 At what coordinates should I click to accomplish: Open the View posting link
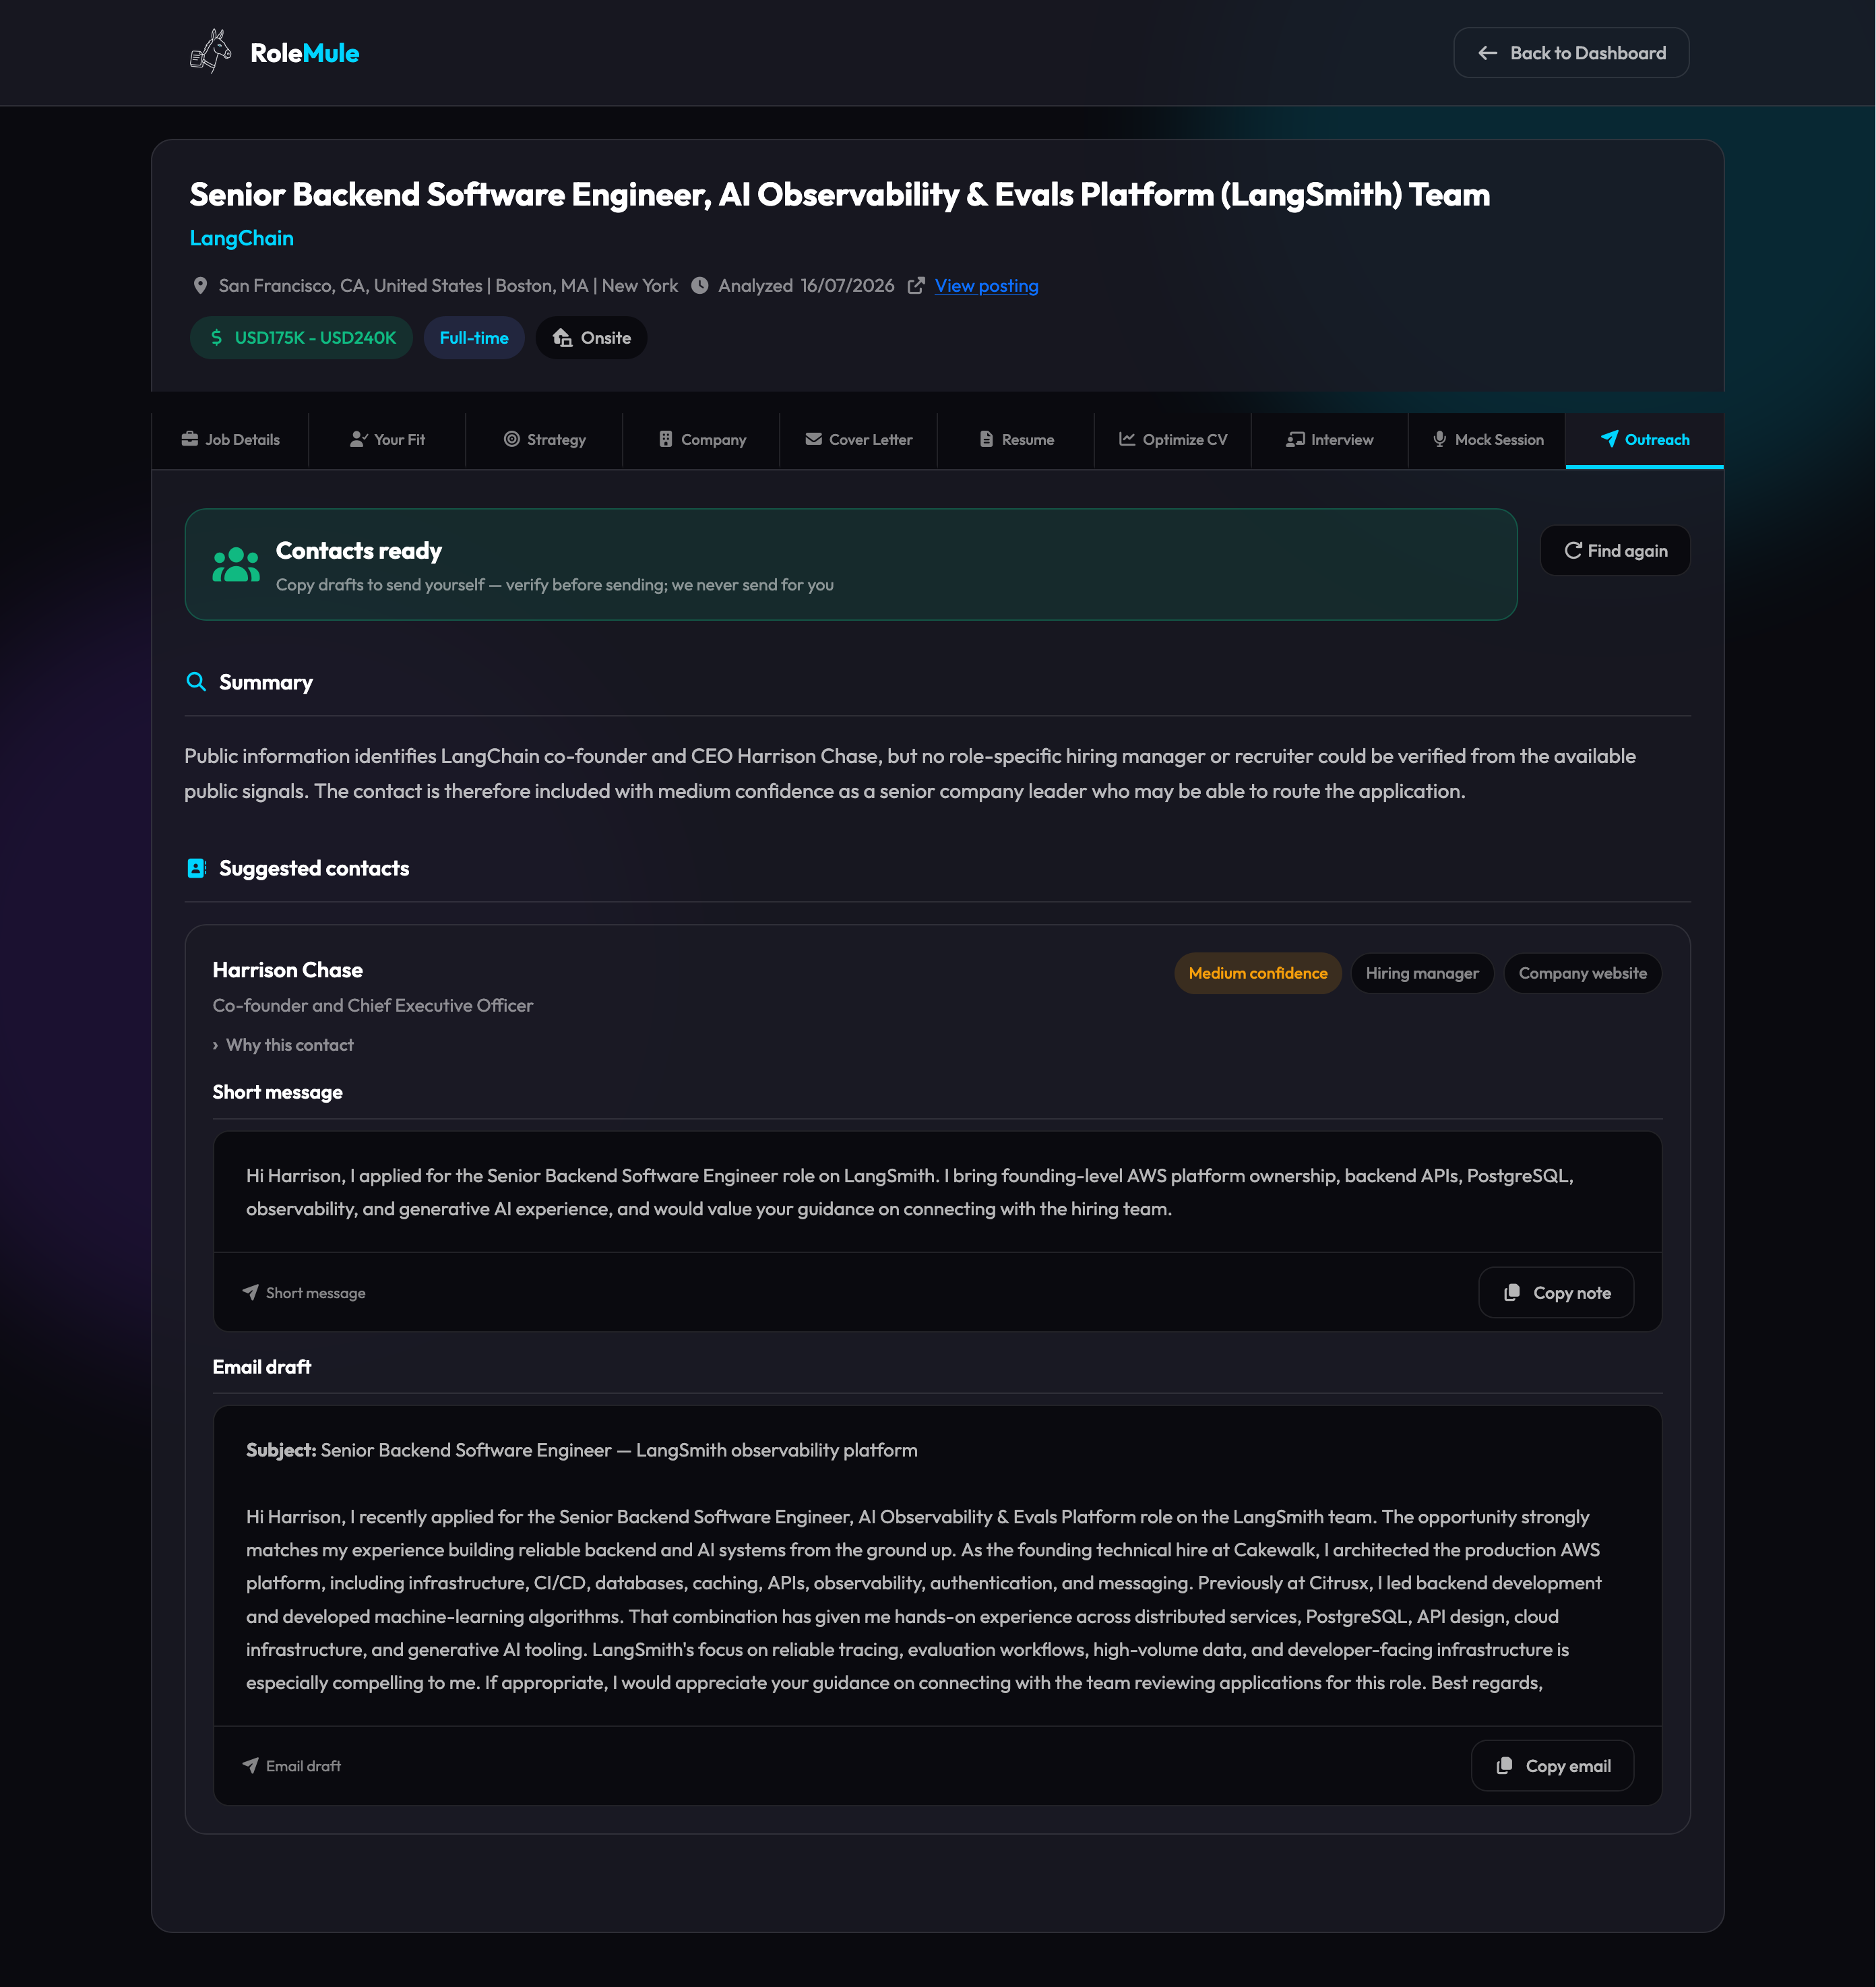point(986,286)
